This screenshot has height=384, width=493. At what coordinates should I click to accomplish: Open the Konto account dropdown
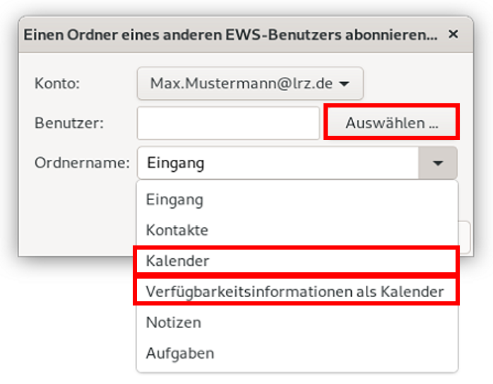coord(249,83)
